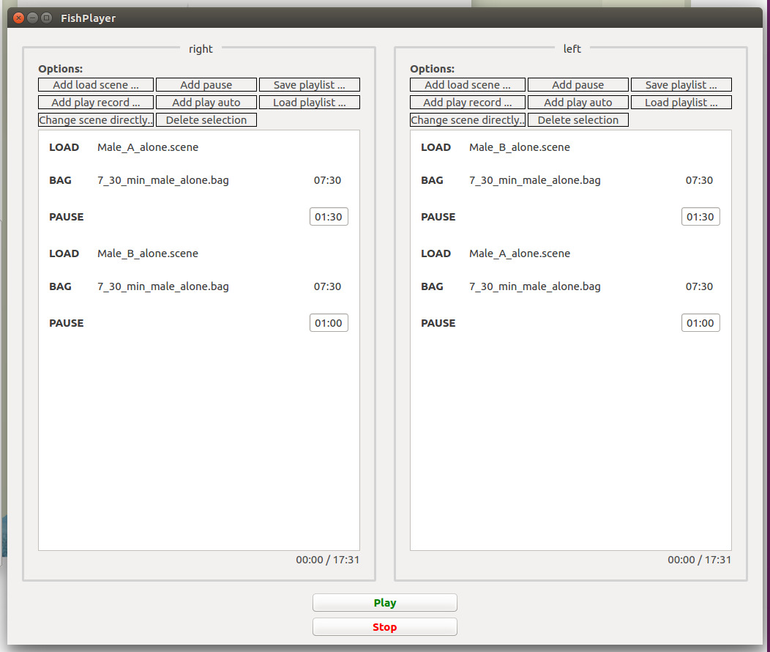Click 00:00 / 17:31 time in left panel
The width and height of the screenshot is (770, 652).
pyautogui.click(x=699, y=560)
